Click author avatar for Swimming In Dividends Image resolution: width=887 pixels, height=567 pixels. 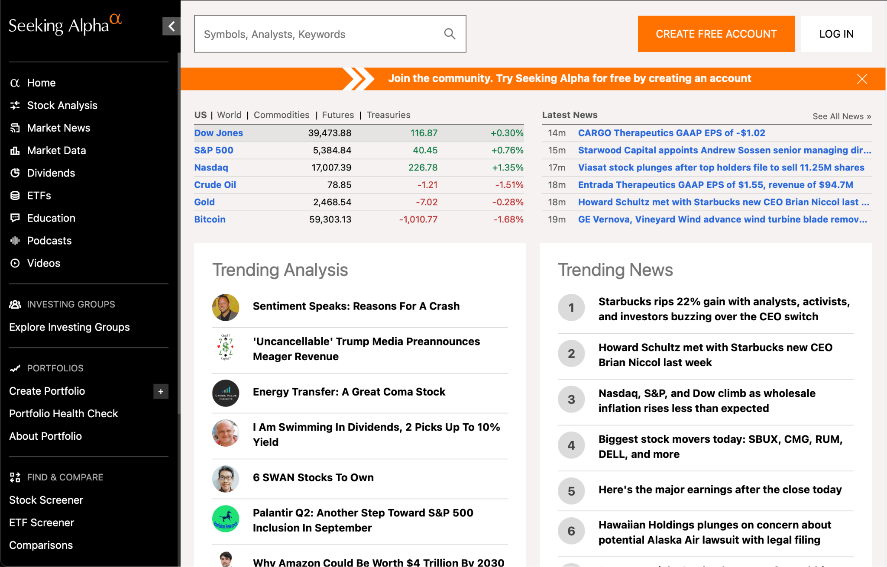coord(226,433)
